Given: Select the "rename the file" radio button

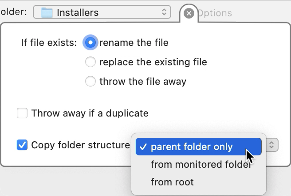Looking at the screenshot, I should [90, 43].
